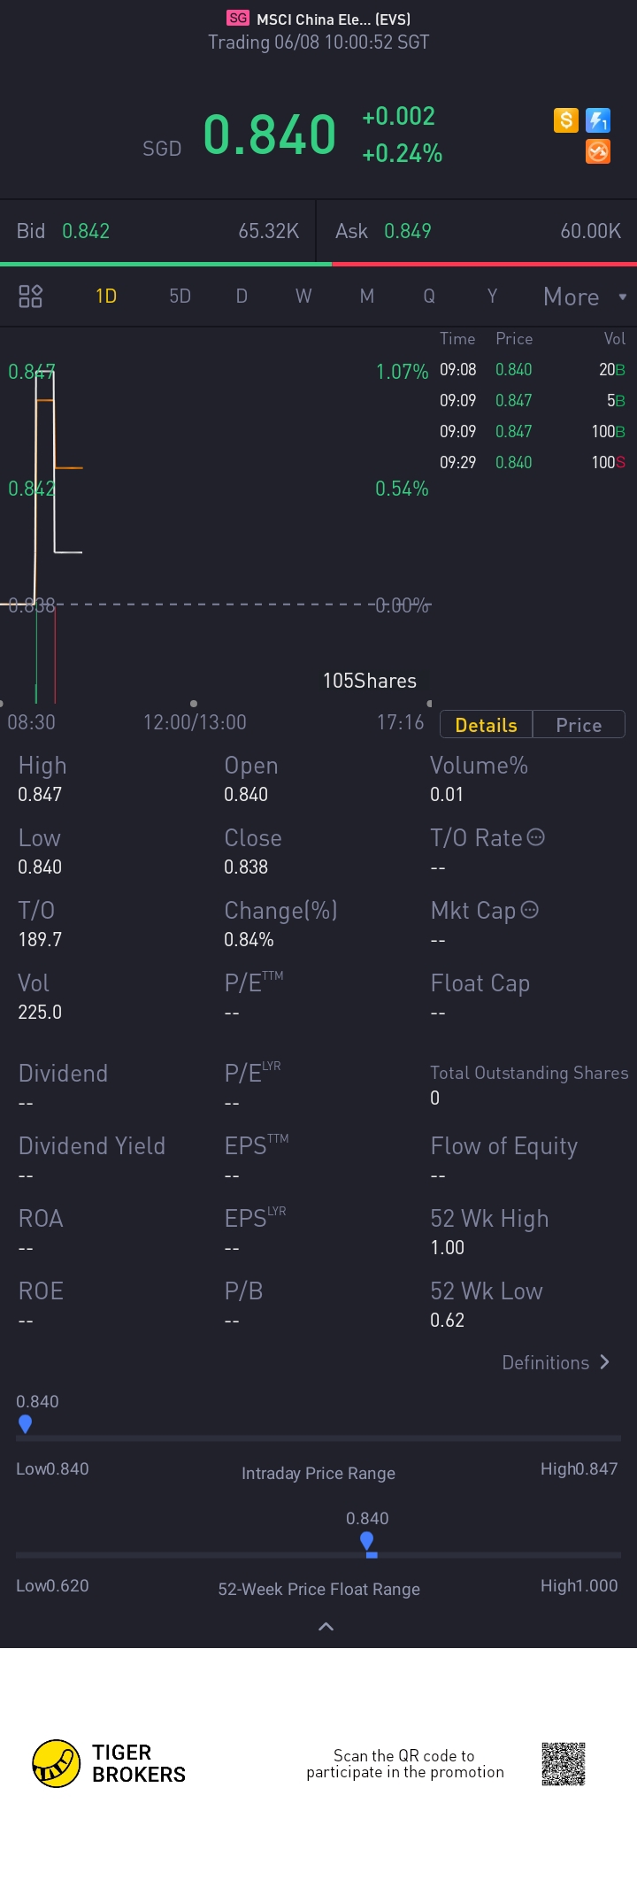Viewport: 637px width, 1880px height.
Task: Open the chart layout grid icon
Action: pos(31,296)
